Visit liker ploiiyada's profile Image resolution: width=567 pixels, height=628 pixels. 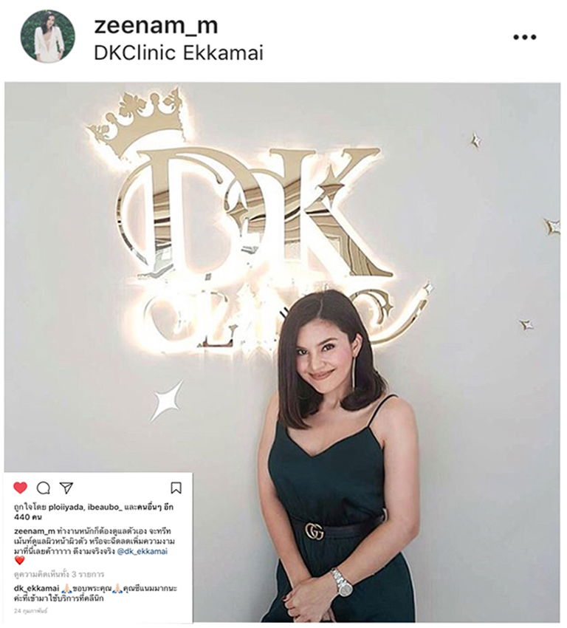click(66, 507)
